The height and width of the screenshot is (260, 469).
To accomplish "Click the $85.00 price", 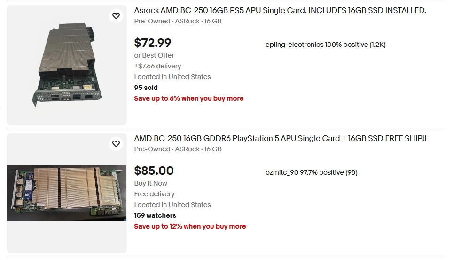I will point(154,171).
